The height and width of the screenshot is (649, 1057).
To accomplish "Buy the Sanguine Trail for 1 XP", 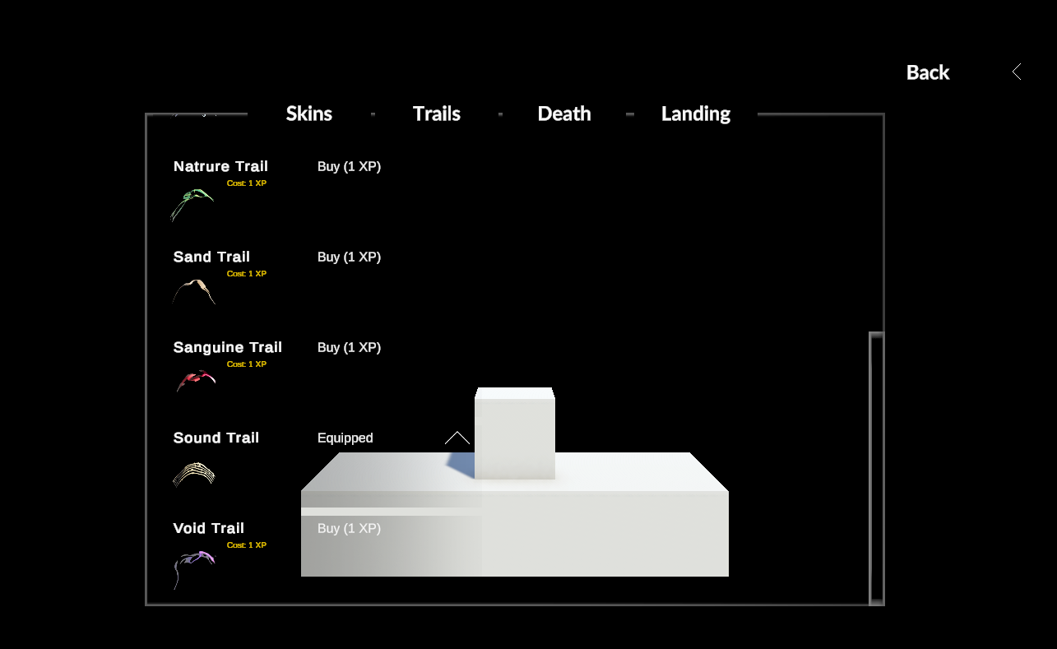I will click(349, 347).
